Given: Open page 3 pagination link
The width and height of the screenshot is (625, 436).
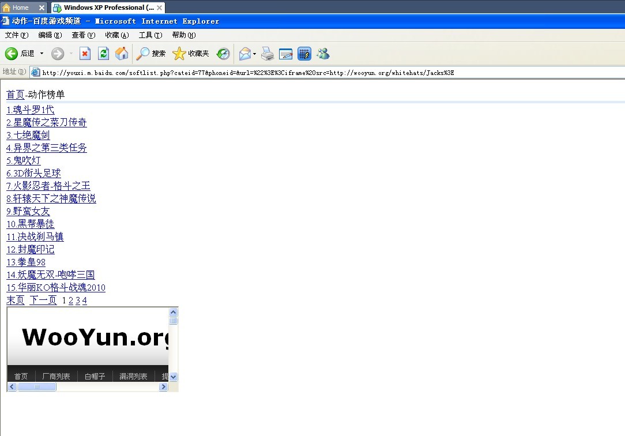Looking at the screenshot, I should pos(78,301).
